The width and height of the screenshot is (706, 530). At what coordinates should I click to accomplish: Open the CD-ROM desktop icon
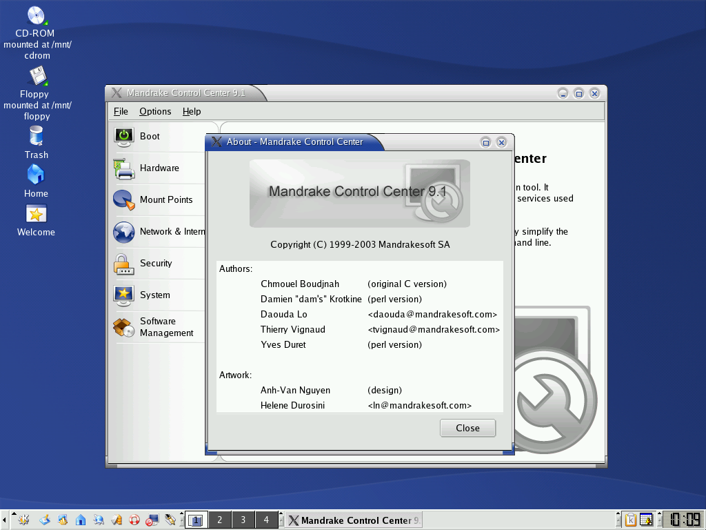pos(37,15)
